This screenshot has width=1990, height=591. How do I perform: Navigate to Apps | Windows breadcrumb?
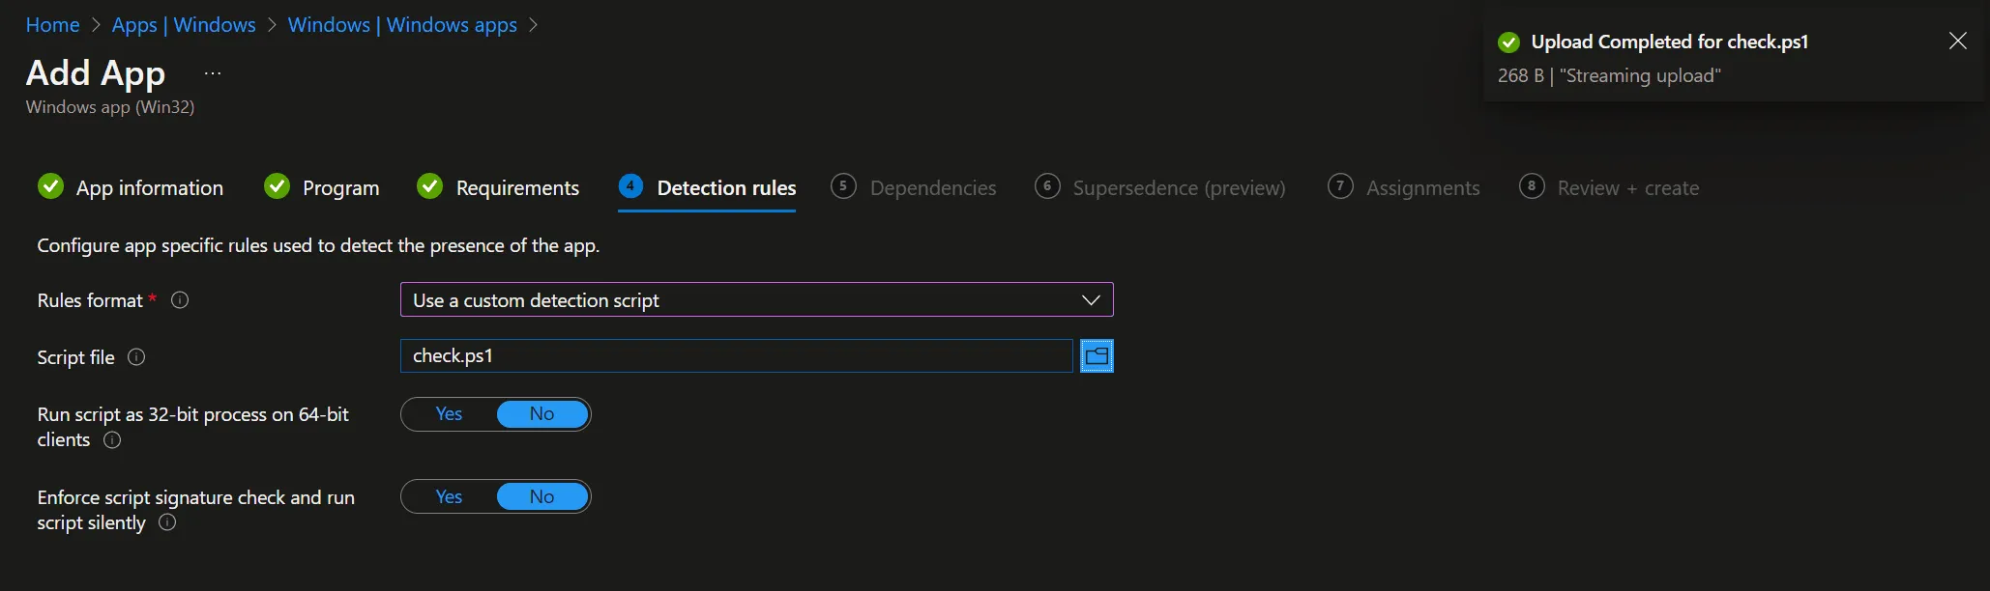tap(184, 25)
